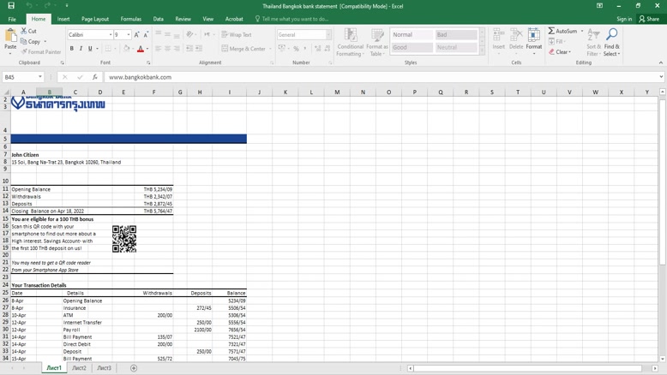The width and height of the screenshot is (667, 375).
Task: Toggle Bold formatting
Action: coord(72,49)
